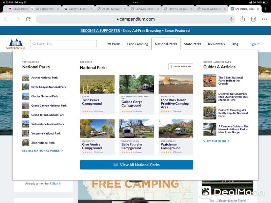Read Discover National Park Map Overlays article
This screenshot has height=203, width=271.
[233, 97]
